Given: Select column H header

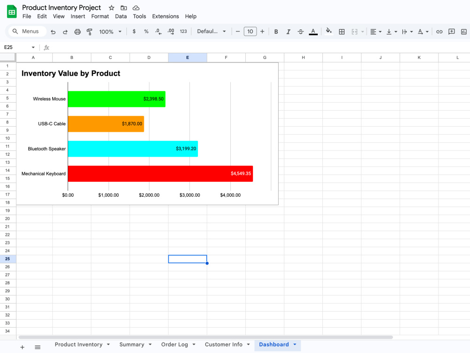Looking at the screenshot, I should point(303,57).
